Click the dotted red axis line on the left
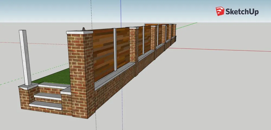The height and width of the screenshot is (130, 271). click(x=41, y=43)
